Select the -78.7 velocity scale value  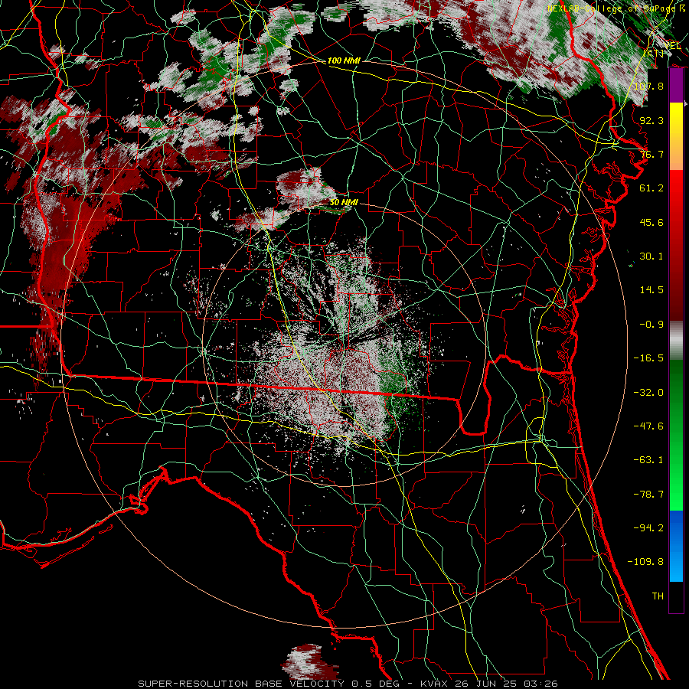click(648, 495)
